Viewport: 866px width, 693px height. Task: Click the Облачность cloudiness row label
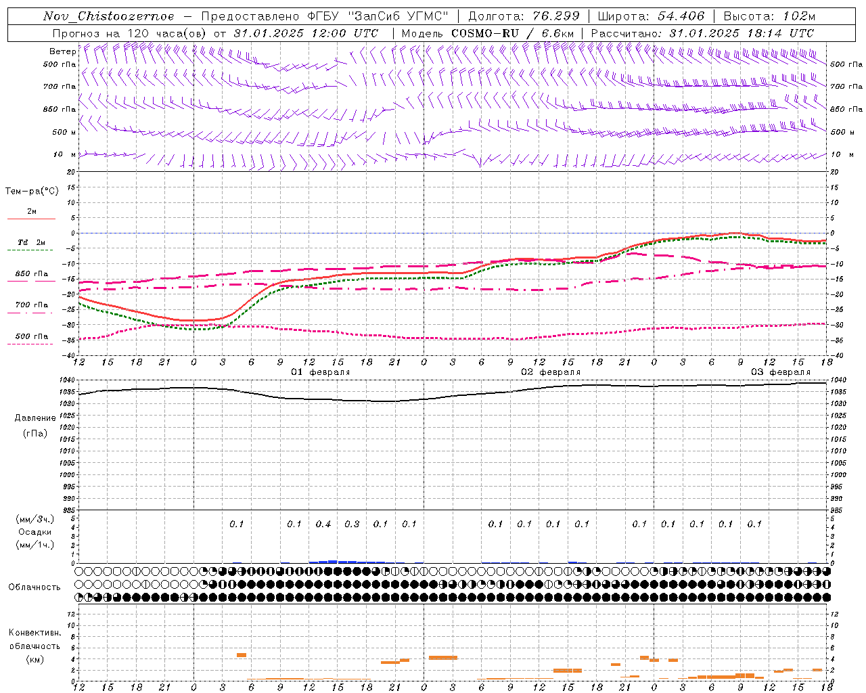click(35, 587)
